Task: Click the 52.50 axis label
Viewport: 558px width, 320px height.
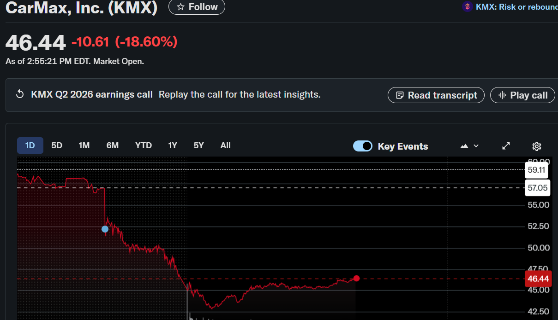Action: pyautogui.click(x=539, y=226)
